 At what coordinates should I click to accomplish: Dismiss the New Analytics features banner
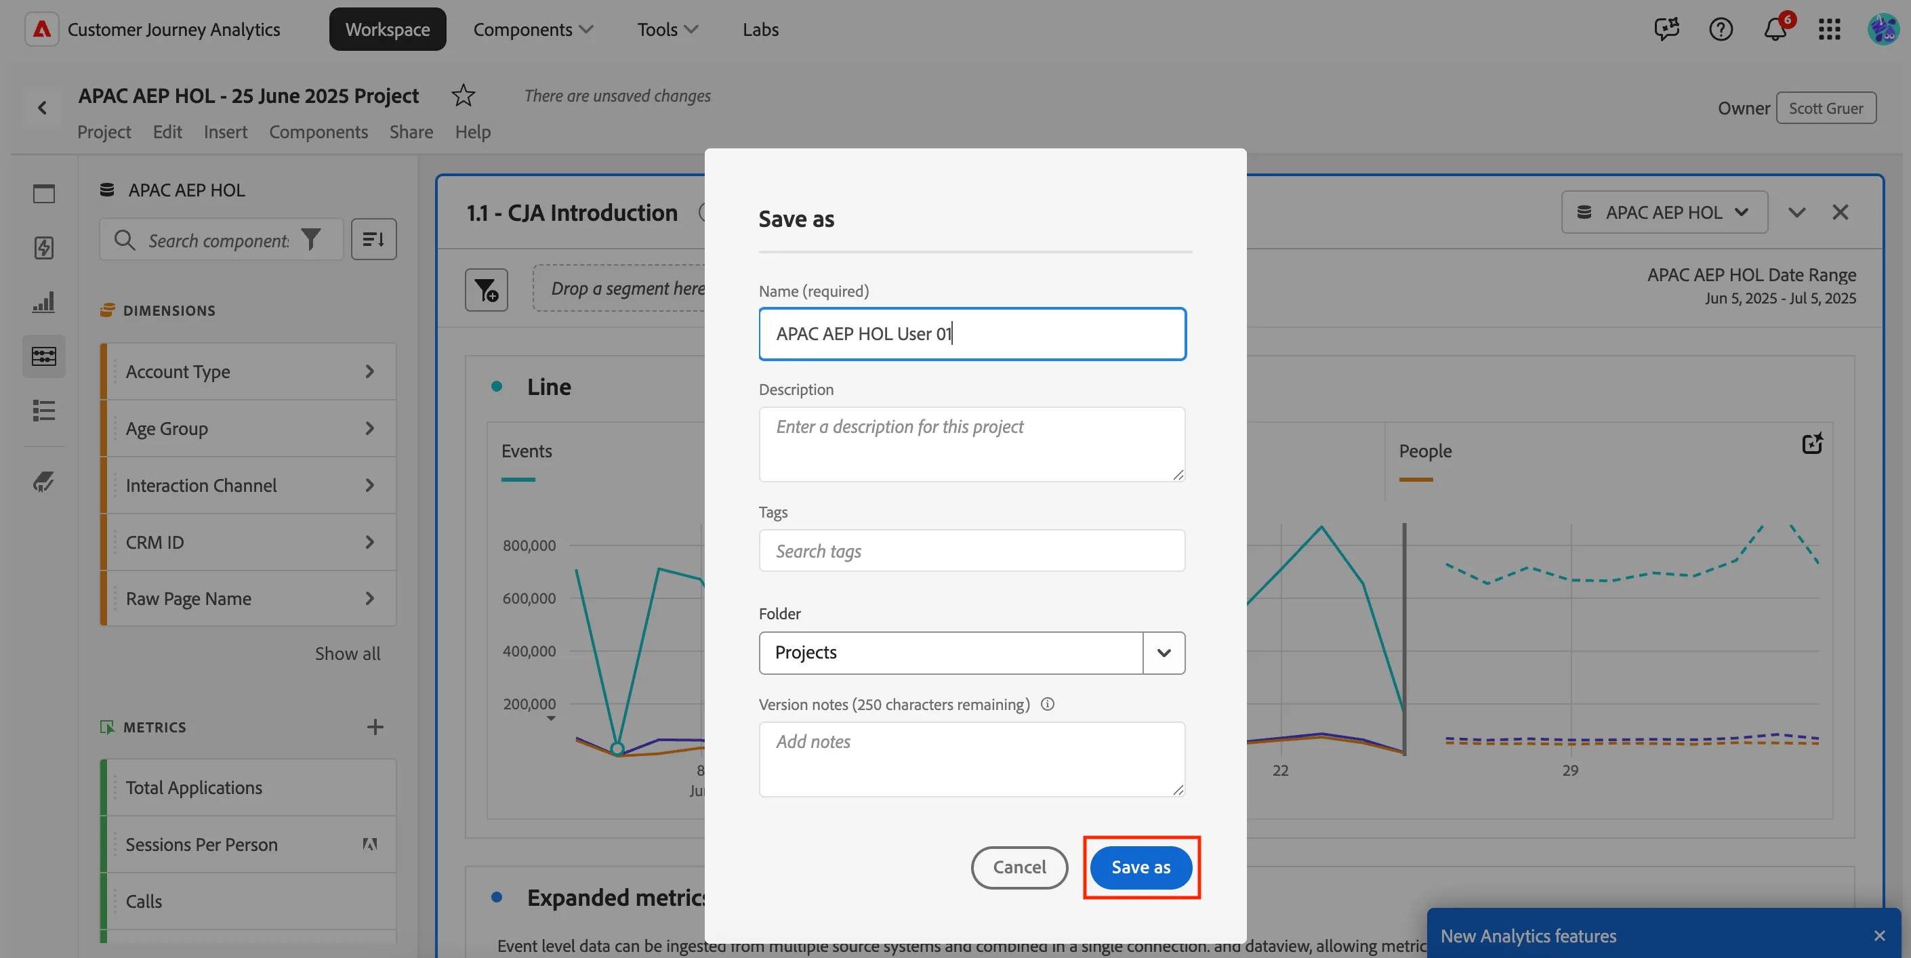[1879, 936]
